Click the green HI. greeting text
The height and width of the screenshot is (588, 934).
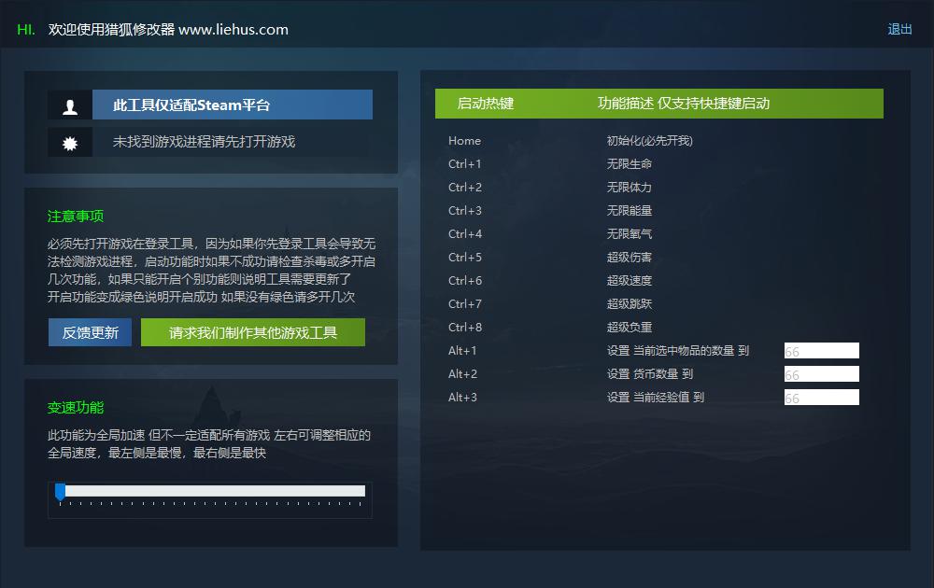26,29
